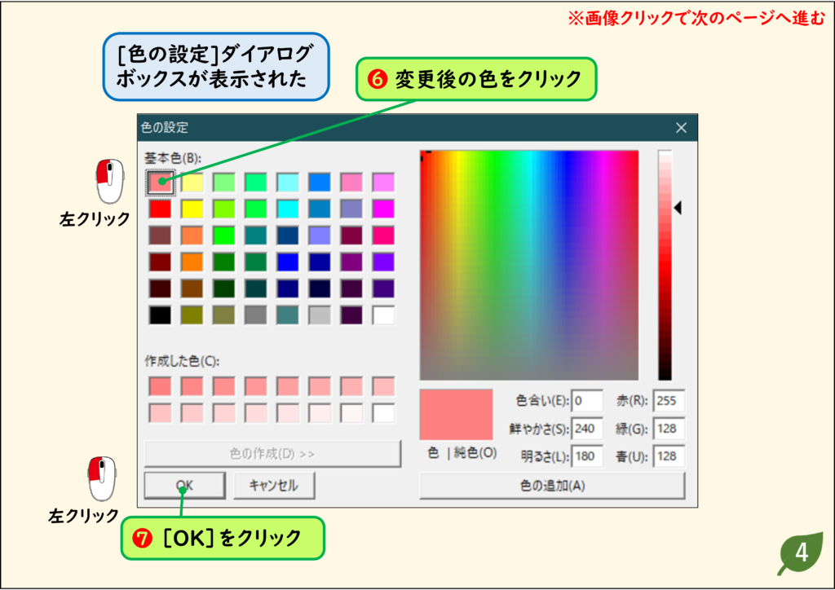
Task: Focus the 青(U) value field
Action: (x=669, y=456)
